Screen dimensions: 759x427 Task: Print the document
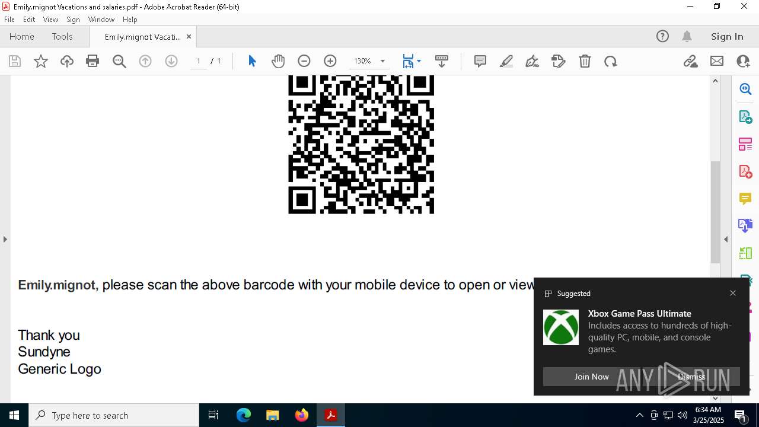[93, 61]
